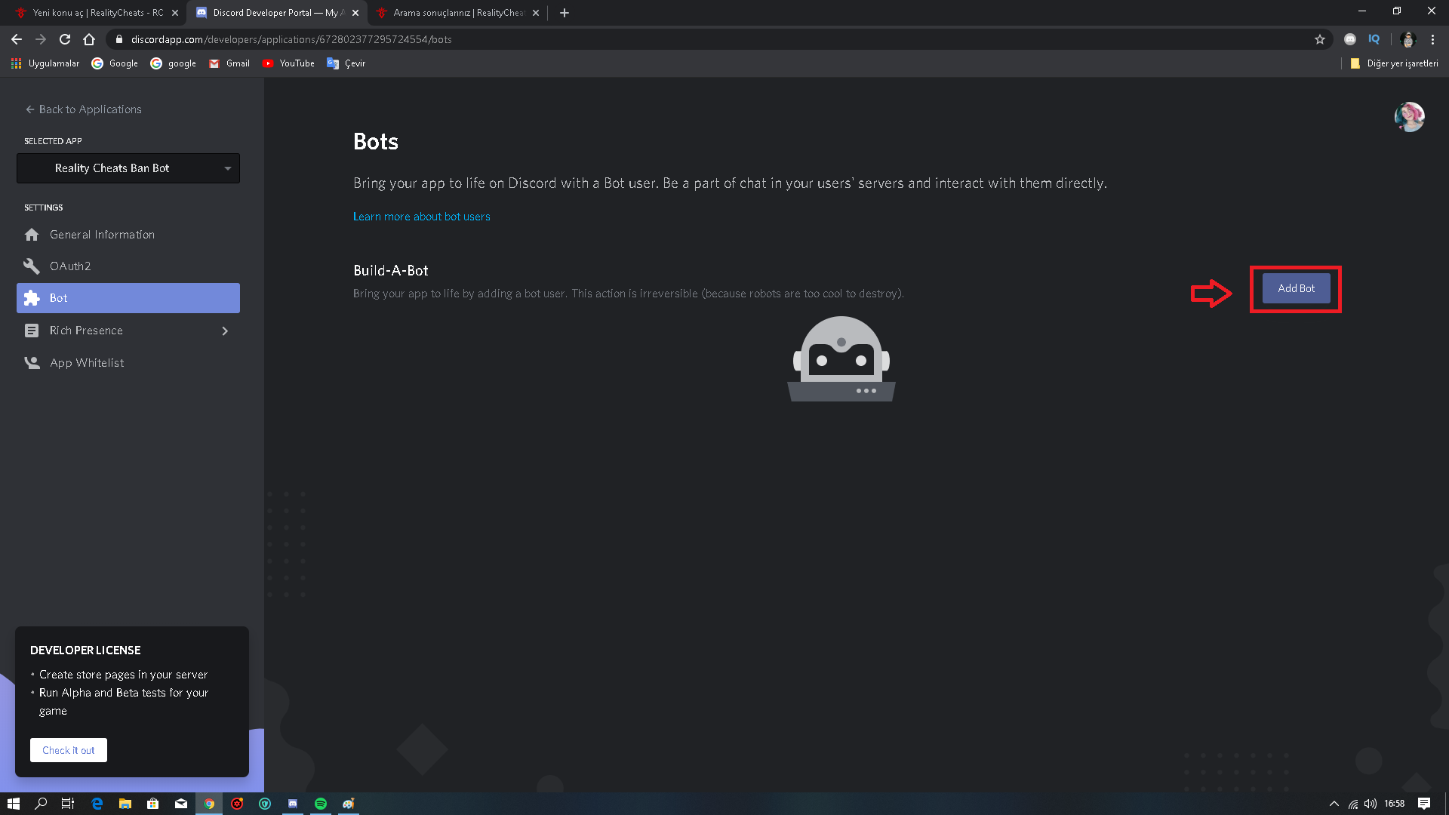
Task: Open the Rich Presence section
Action: 128,331
